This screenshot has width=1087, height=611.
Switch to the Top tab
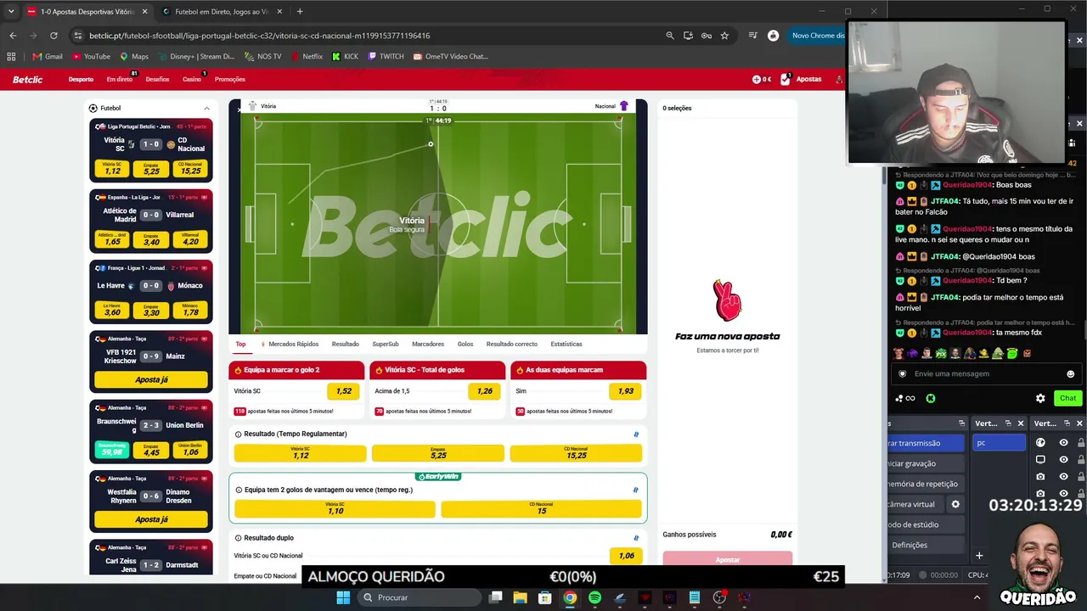coord(240,344)
